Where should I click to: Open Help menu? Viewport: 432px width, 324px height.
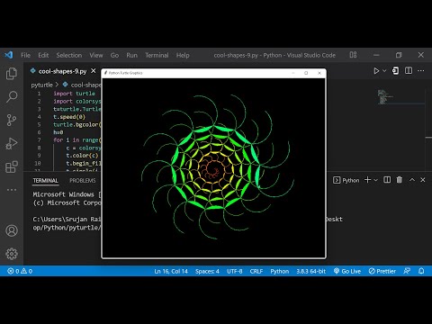click(183, 55)
